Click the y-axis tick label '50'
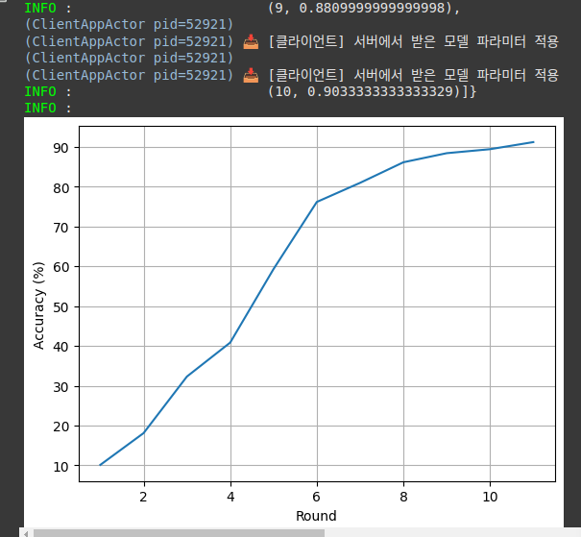This screenshot has height=537, width=581. [x=61, y=307]
